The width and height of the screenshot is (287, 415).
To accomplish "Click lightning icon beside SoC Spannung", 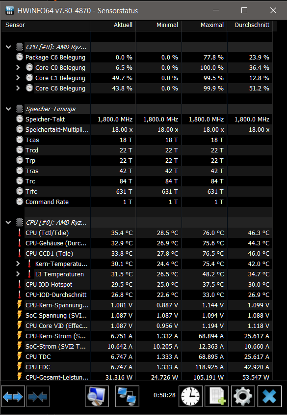I will point(19,315).
